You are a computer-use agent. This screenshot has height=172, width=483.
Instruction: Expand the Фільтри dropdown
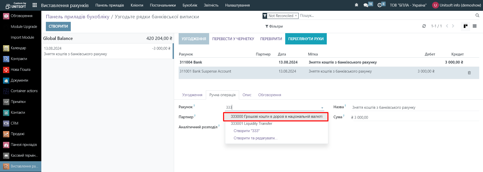274,26
